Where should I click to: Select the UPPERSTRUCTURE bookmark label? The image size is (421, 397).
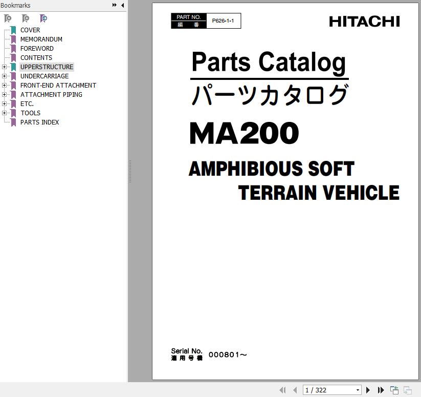pyautogui.click(x=47, y=67)
